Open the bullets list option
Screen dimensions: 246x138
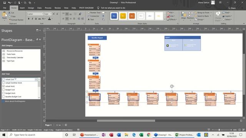[x=75, y=14]
